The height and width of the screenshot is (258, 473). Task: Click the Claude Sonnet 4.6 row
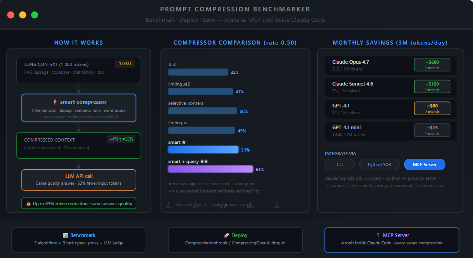point(391,87)
